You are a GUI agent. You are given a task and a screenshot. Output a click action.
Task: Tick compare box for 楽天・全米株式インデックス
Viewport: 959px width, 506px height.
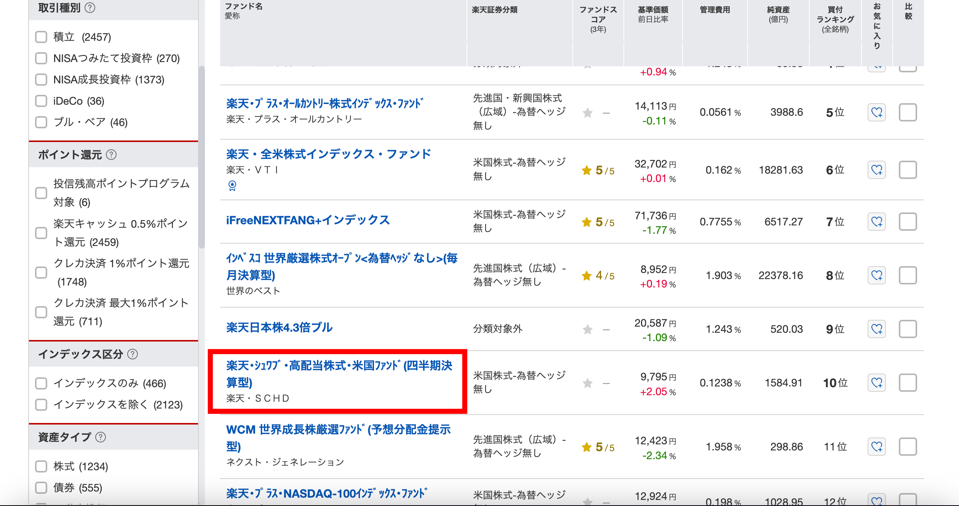click(908, 170)
